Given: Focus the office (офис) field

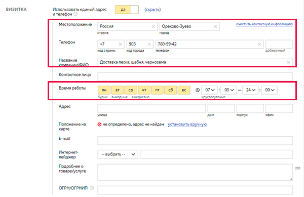Looking at the screenshot, I should (x=279, y=108).
